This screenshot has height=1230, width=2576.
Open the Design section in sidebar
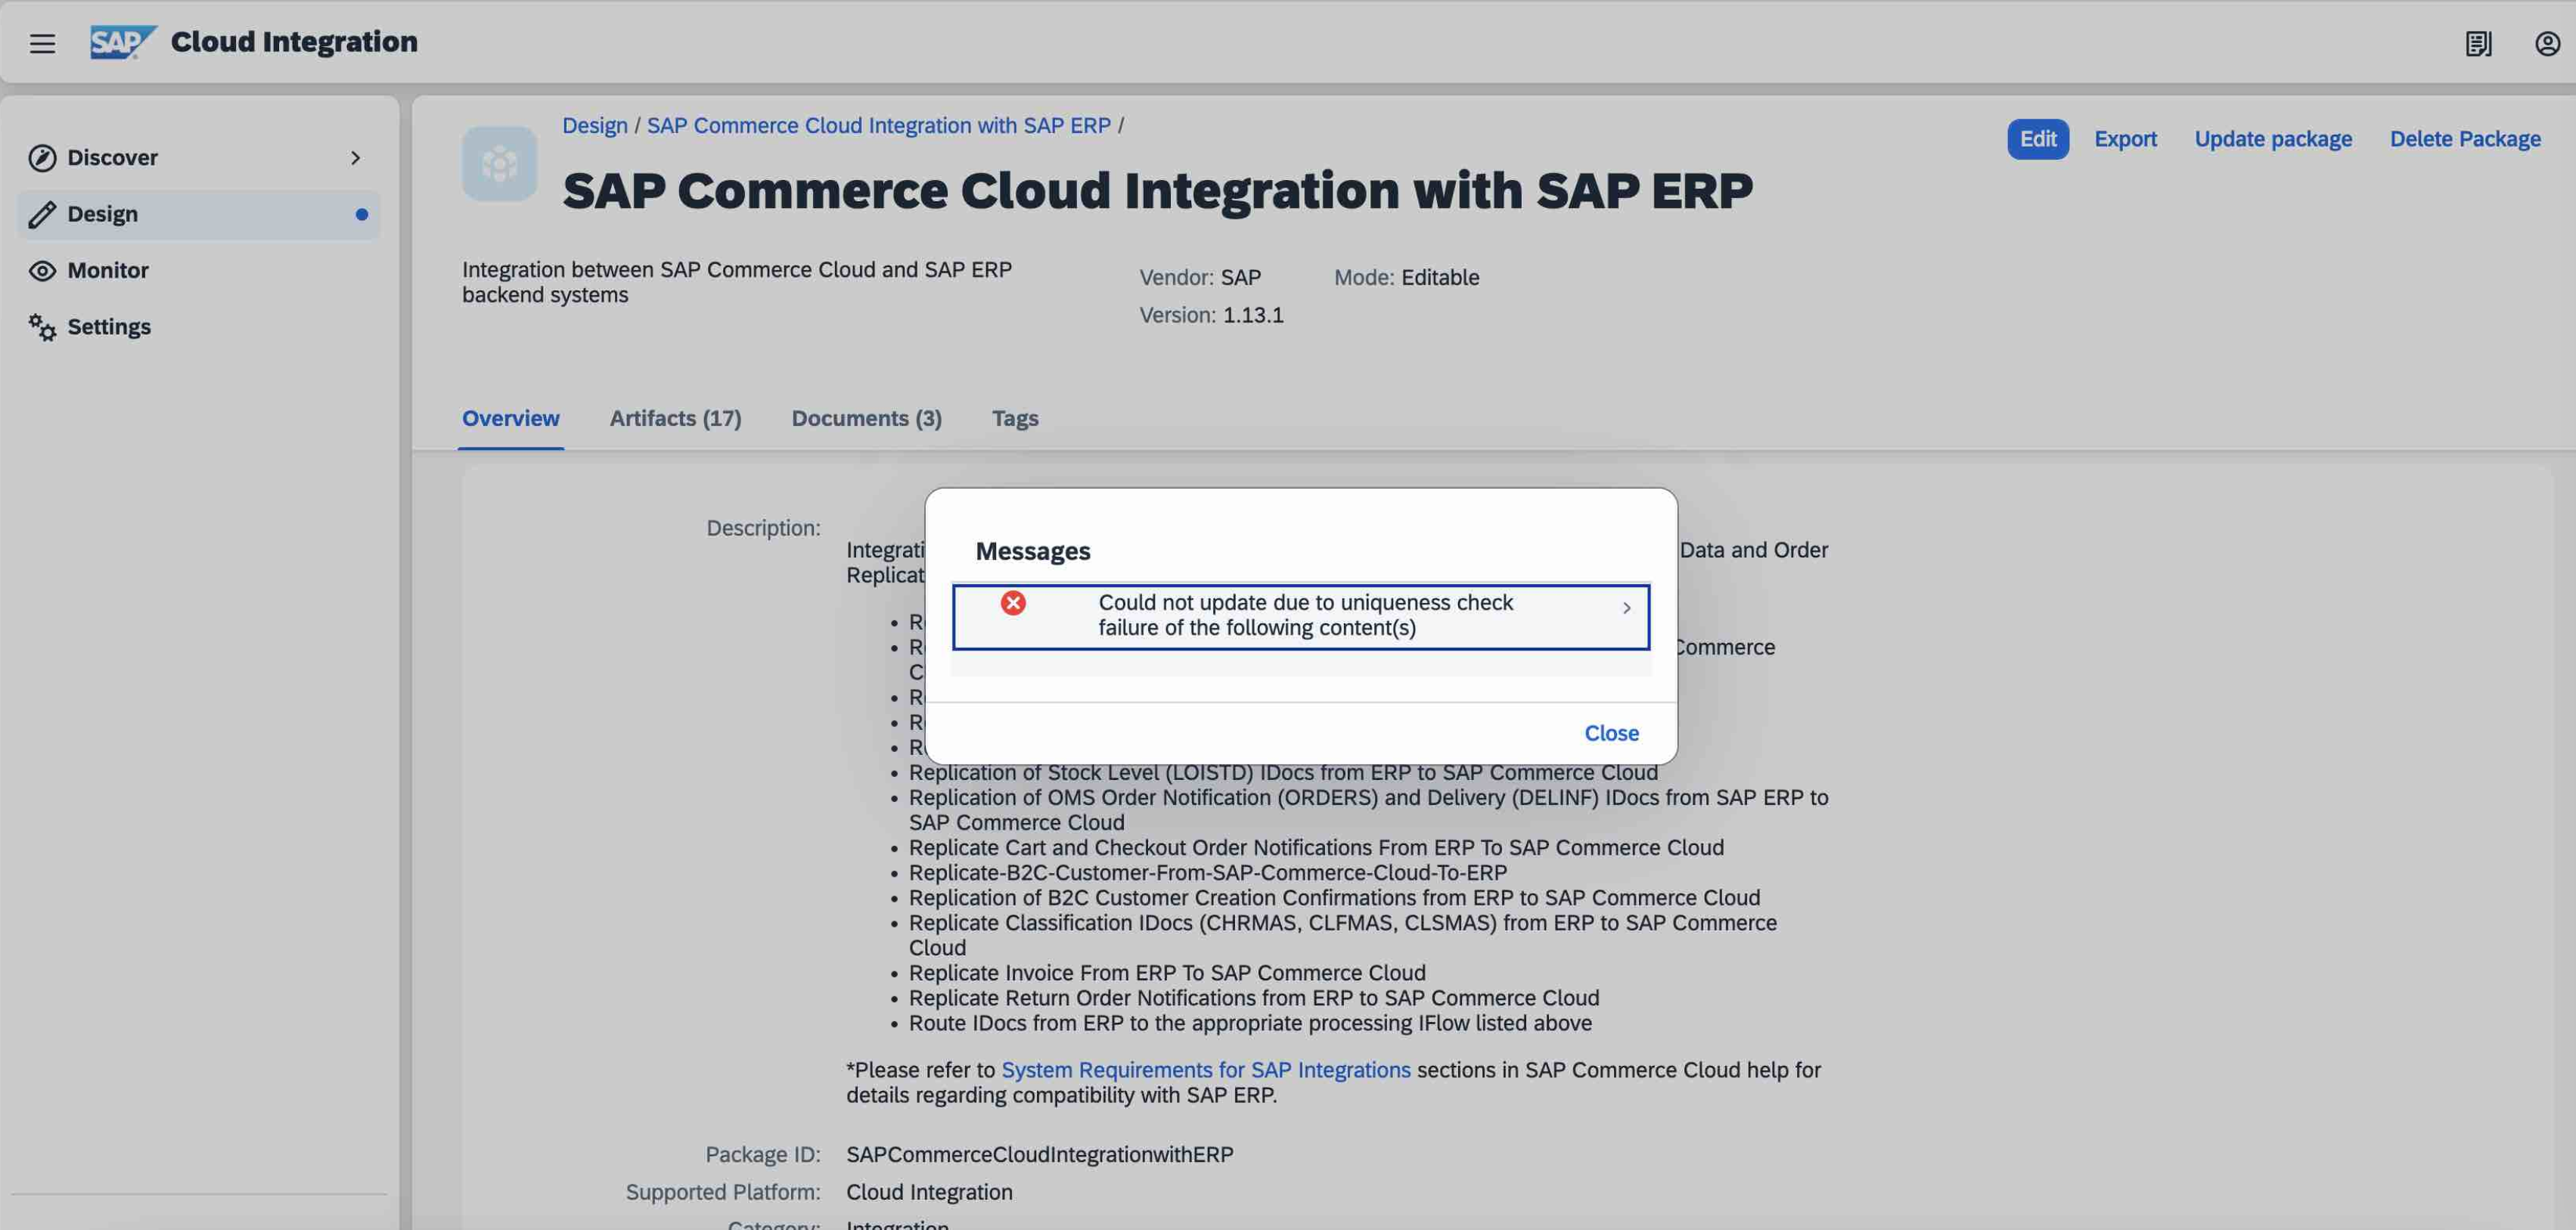(199, 214)
